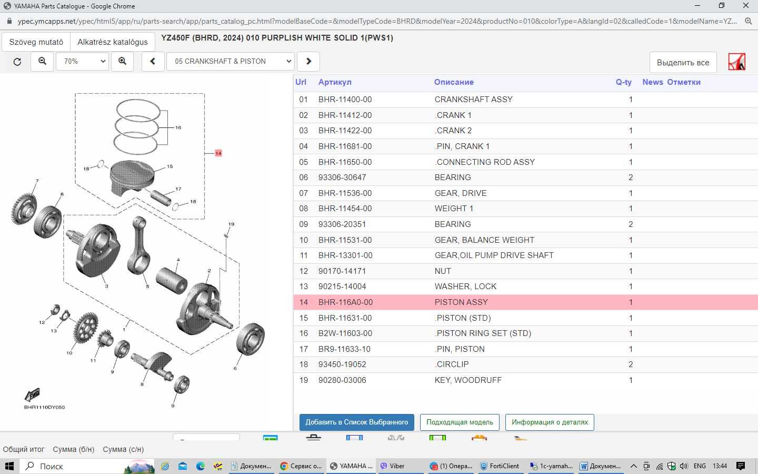Open the notifications action center
The image size is (758, 474).
[741, 466]
